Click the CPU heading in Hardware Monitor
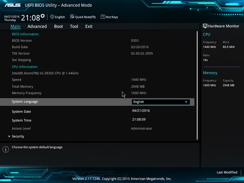Image resolution: width=244 pixels, height=183 pixels. point(206,34)
